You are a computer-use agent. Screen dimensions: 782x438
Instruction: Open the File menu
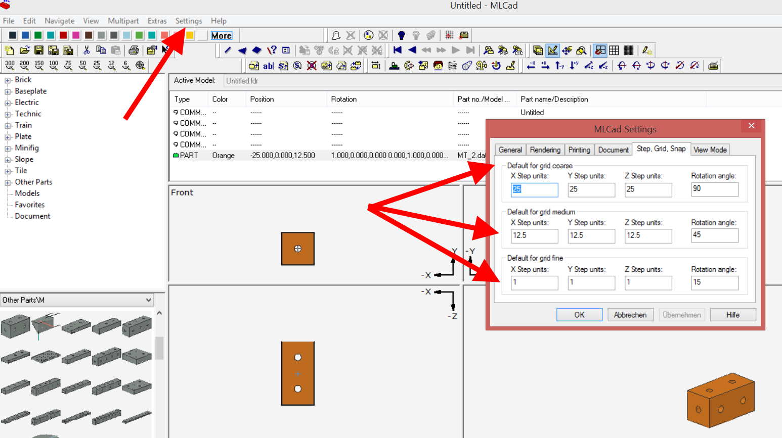pyautogui.click(x=9, y=21)
